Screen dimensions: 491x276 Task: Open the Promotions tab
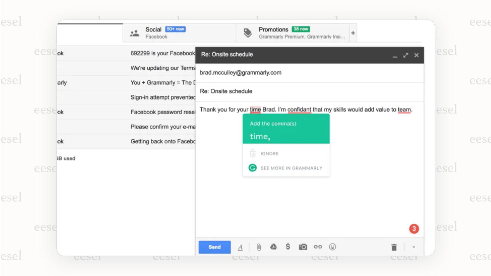click(x=274, y=29)
